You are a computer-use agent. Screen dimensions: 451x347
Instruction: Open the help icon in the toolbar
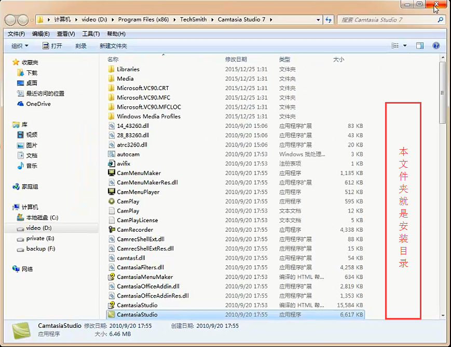click(436, 46)
